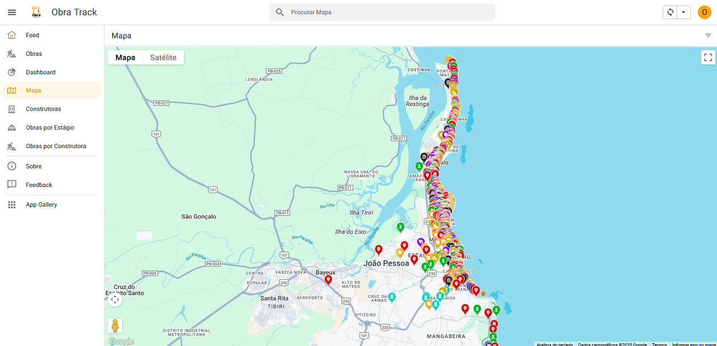
Task: Open the hamburger navigation menu
Action: point(11,12)
